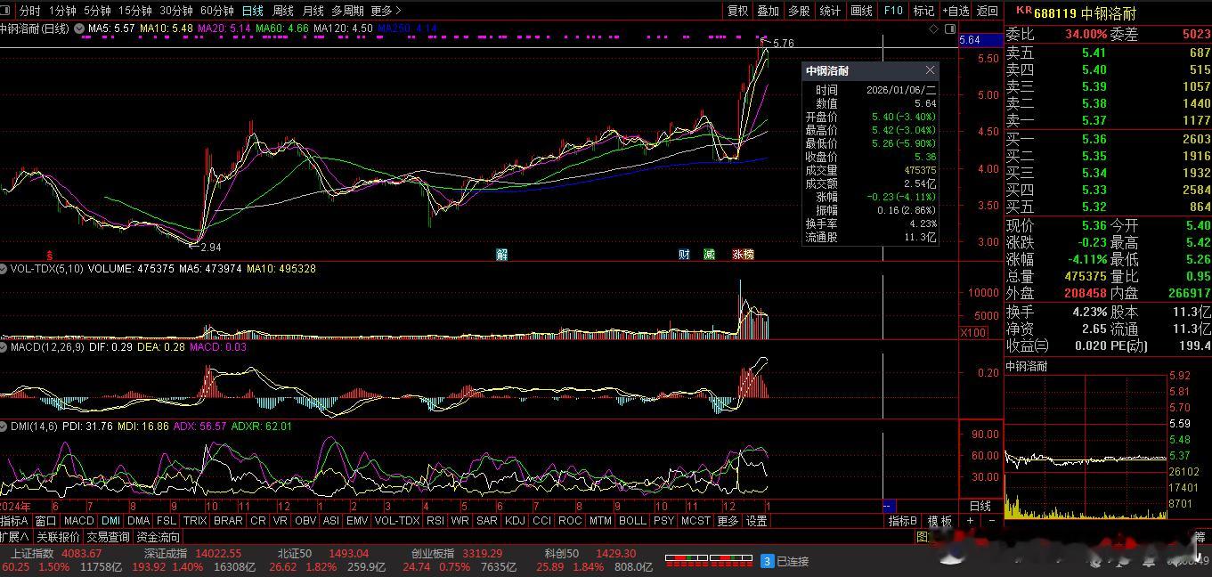Close the 中钢洛耐 data popup
The image size is (1212, 577).
[930, 70]
